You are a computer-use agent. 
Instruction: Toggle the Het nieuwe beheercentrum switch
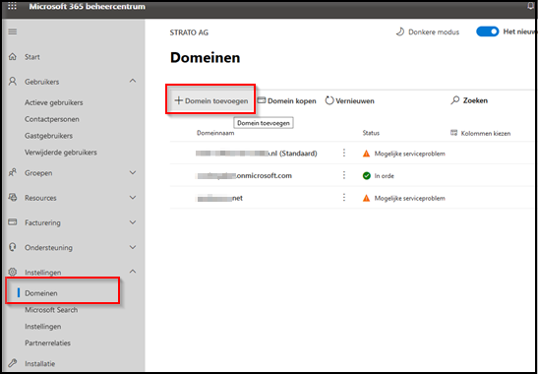pyautogui.click(x=487, y=31)
